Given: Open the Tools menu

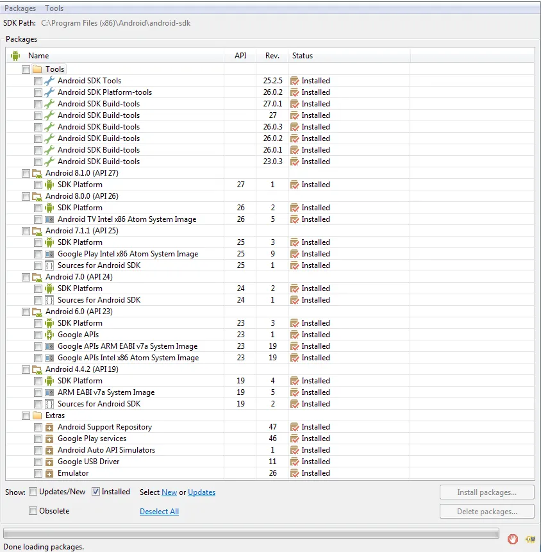Looking at the screenshot, I should pyautogui.click(x=54, y=8).
